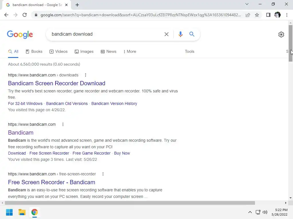293x219 pixels.
Task: Open Bandicam Version History sitelink
Action: click(x=114, y=104)
